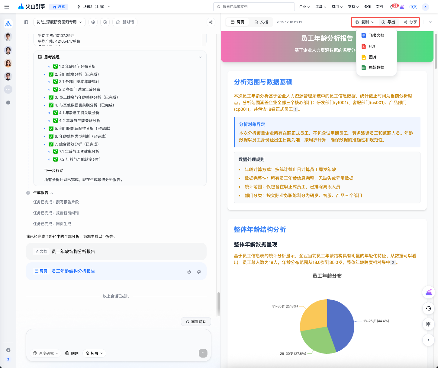Click the 总览 overview button

59,7
